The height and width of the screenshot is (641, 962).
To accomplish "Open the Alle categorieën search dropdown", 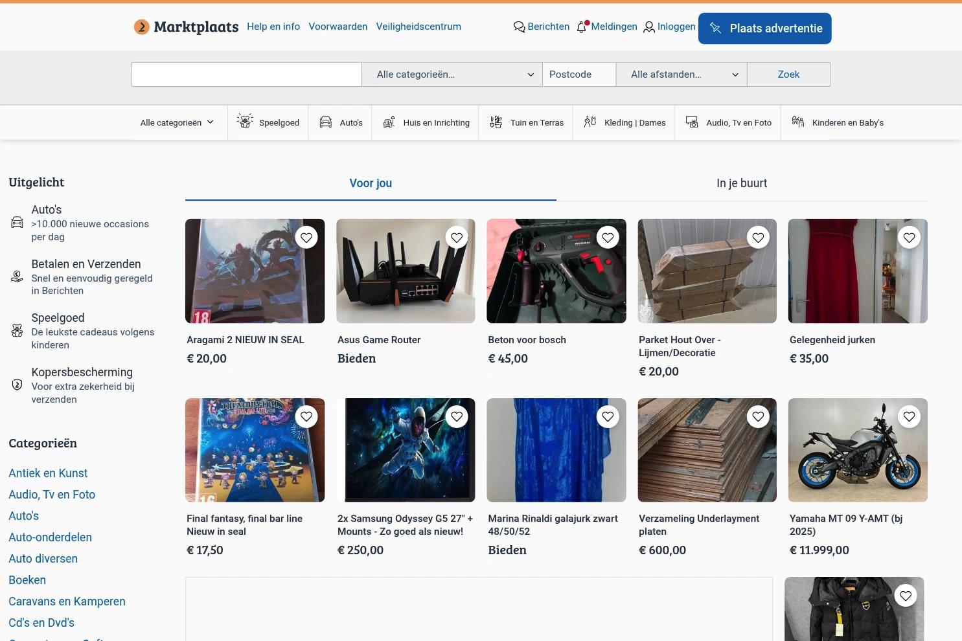I will [x=452, y=74].
